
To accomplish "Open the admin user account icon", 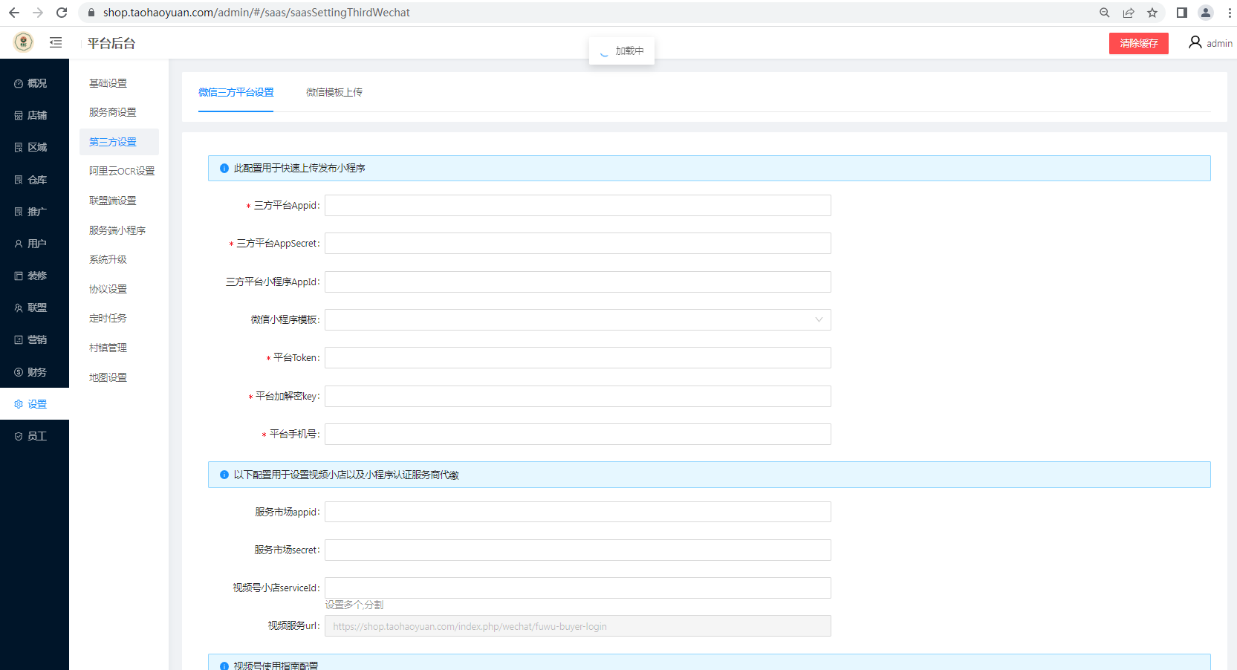I will pos(1195,42).
